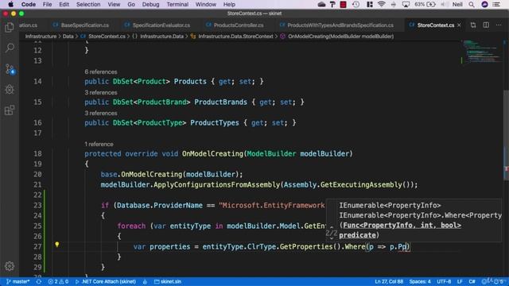509x286 pixels.
Task: Open the Debug menu
Action: pyautogui.click(x=150, y=4)
